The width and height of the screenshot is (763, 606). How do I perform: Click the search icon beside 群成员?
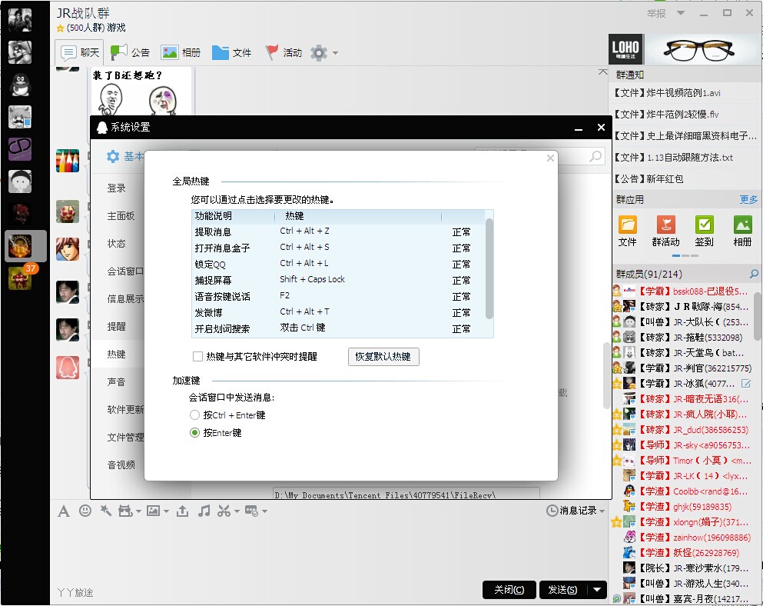[754, 274]
